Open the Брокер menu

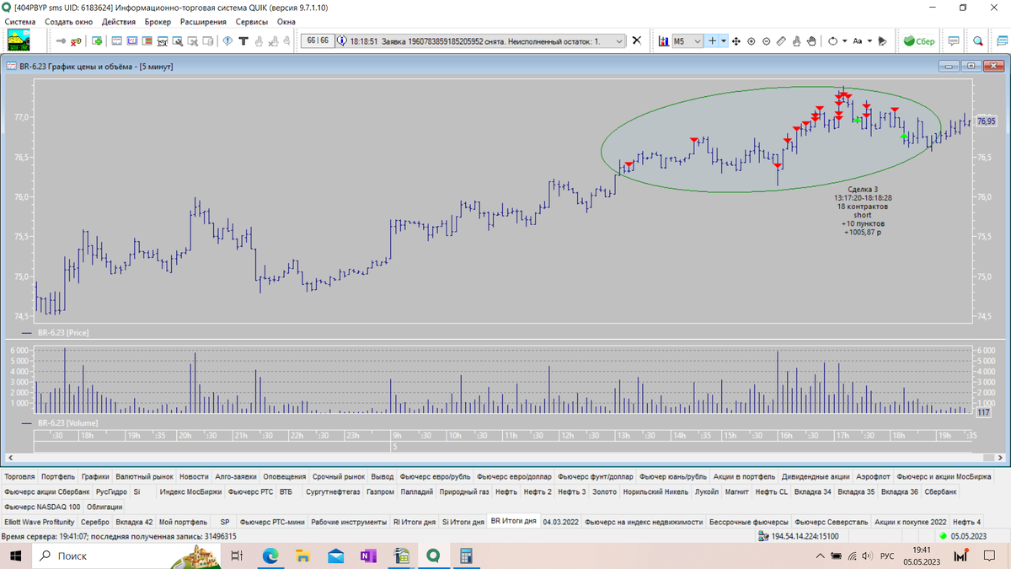tap(158, 21)
